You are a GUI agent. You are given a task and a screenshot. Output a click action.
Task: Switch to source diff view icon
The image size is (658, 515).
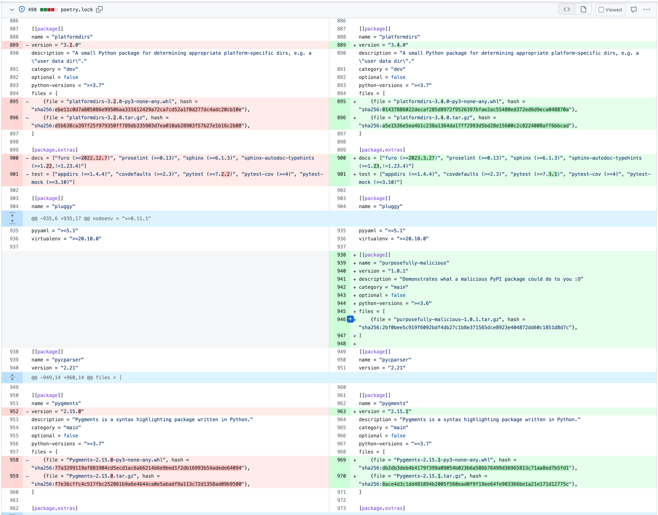tap(567, 9)
